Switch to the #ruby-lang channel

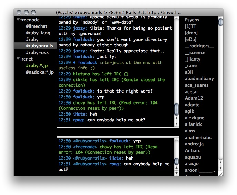(38, 33)
